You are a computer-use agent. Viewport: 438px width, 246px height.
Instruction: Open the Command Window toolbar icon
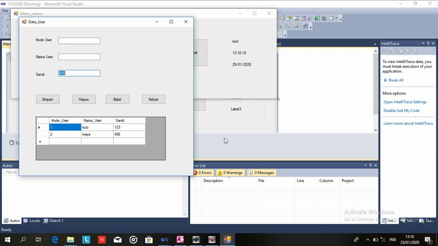pos(331,18)
